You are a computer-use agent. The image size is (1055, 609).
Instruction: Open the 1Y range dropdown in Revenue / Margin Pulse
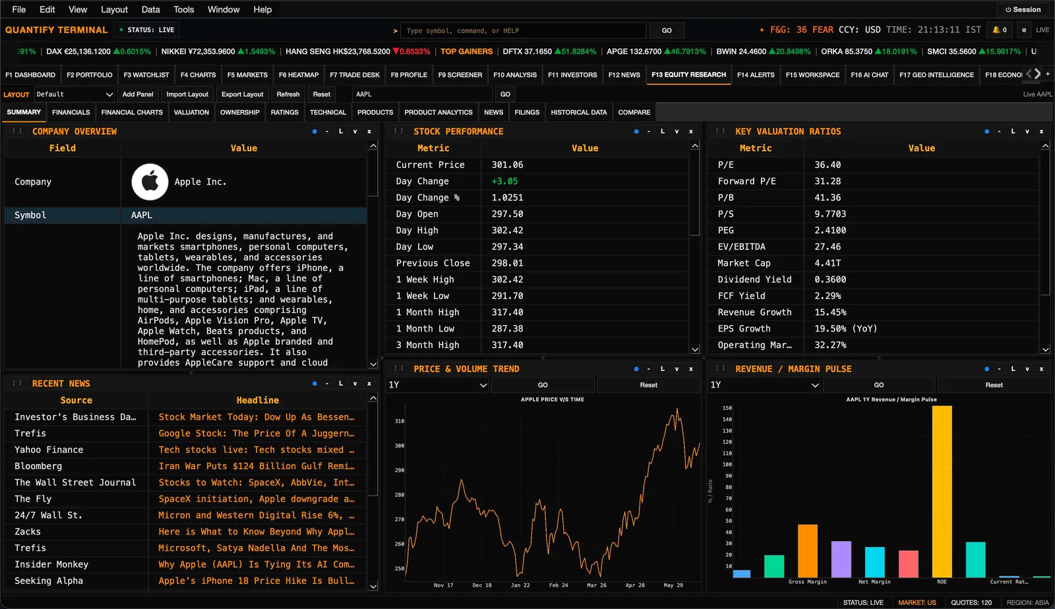tap(764, 385)
